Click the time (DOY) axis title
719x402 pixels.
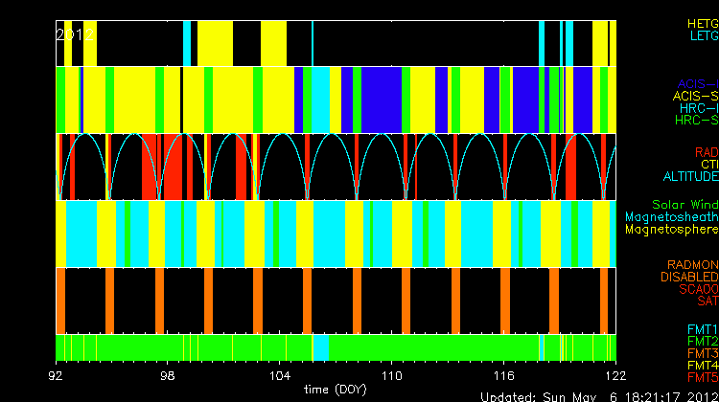[336, 389]
